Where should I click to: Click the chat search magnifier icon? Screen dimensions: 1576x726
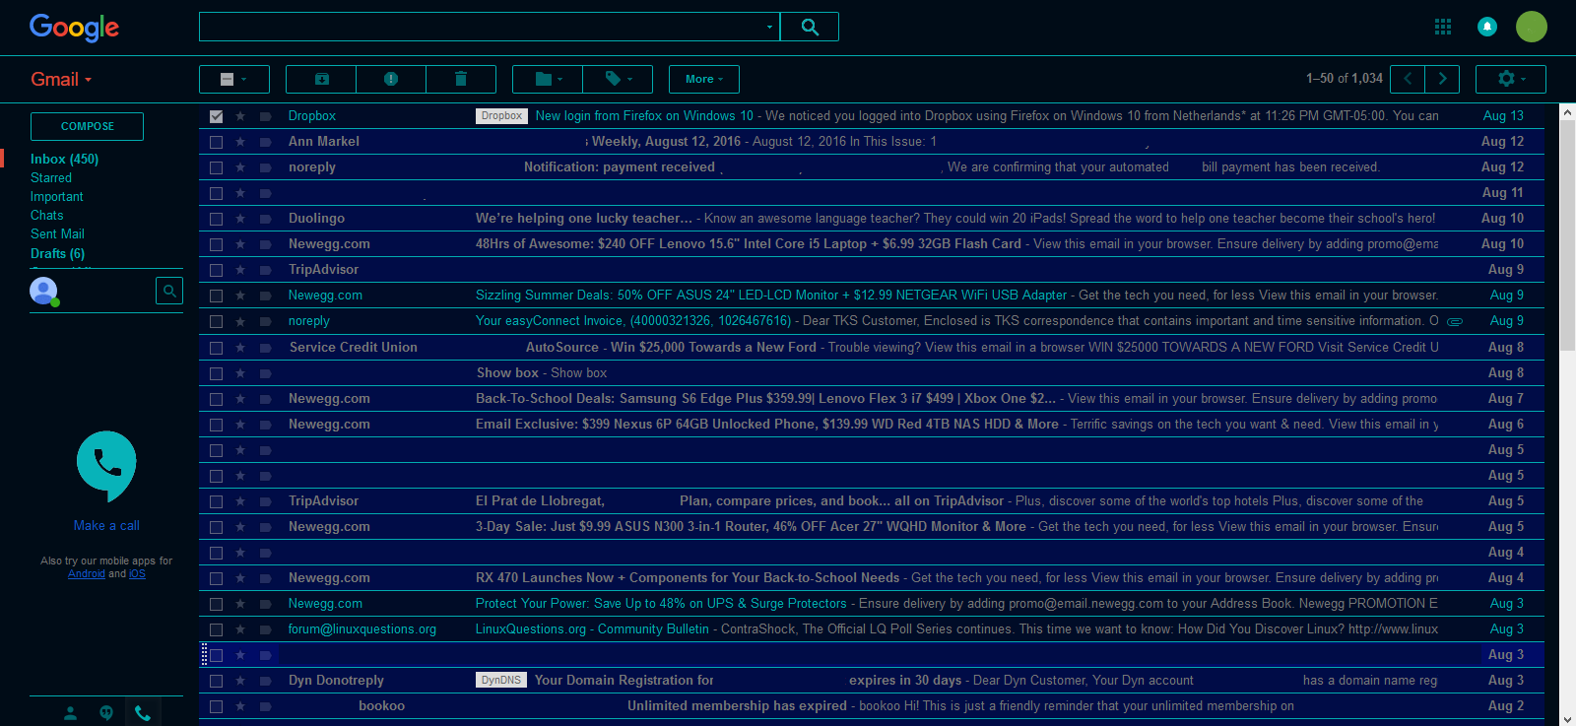(169, 291)
